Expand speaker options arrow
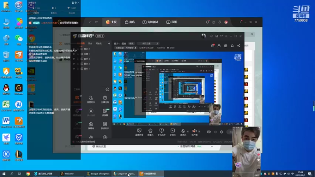This screenshot has width=315, height=177. pos(199,131)
